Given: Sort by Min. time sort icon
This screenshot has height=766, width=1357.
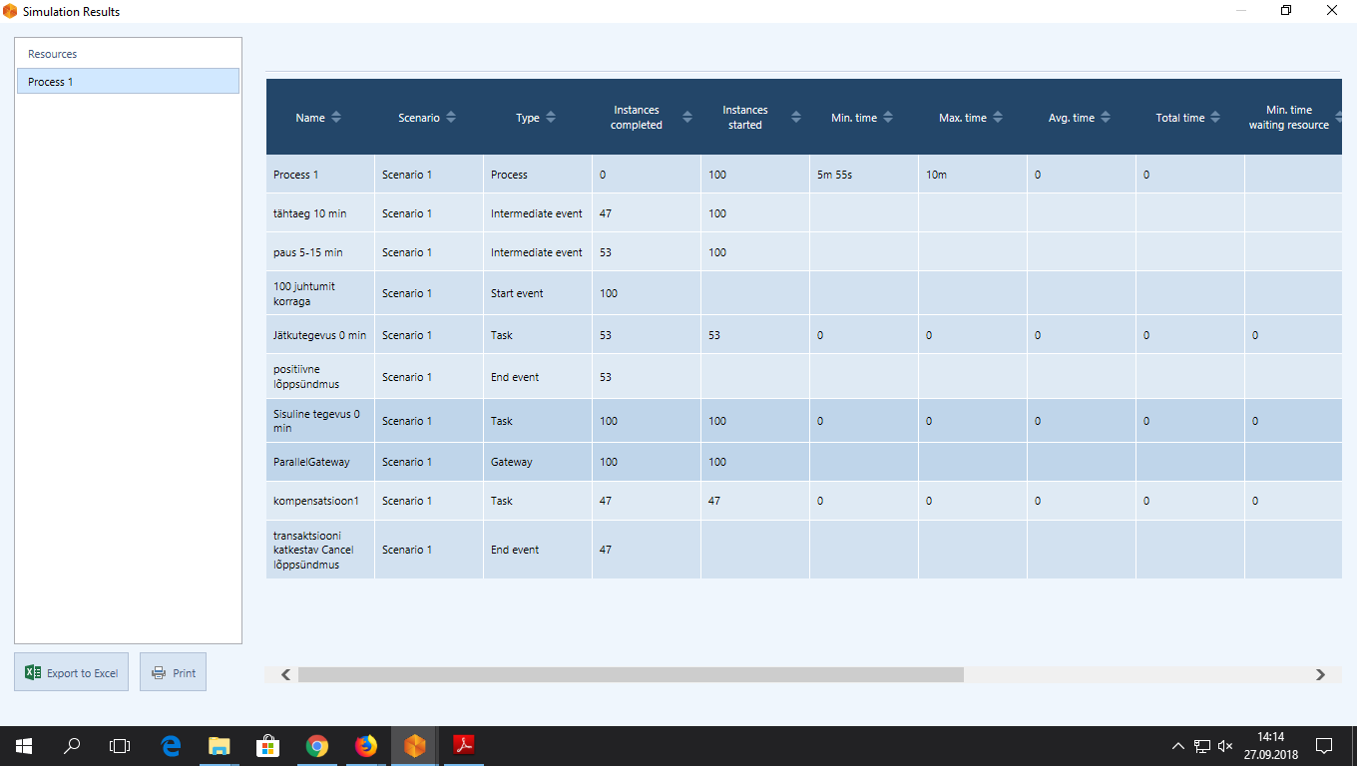Looking at the screenshot, I should pos(888,118).
